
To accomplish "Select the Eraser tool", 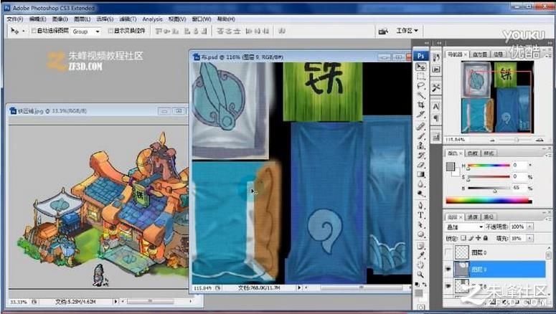I will point(421,165).
